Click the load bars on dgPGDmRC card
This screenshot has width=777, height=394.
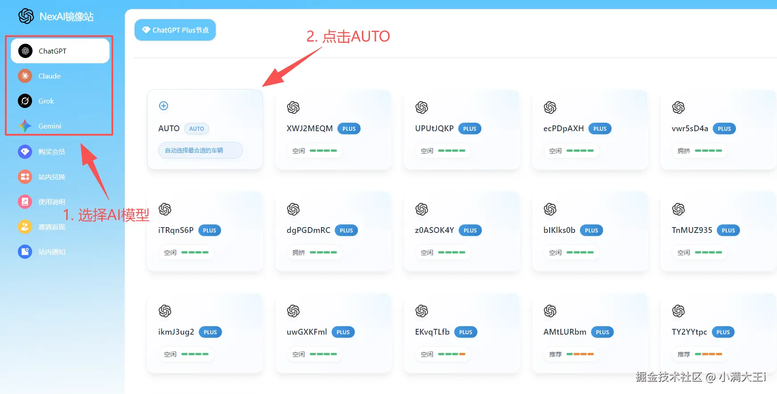tap(323, 253)
